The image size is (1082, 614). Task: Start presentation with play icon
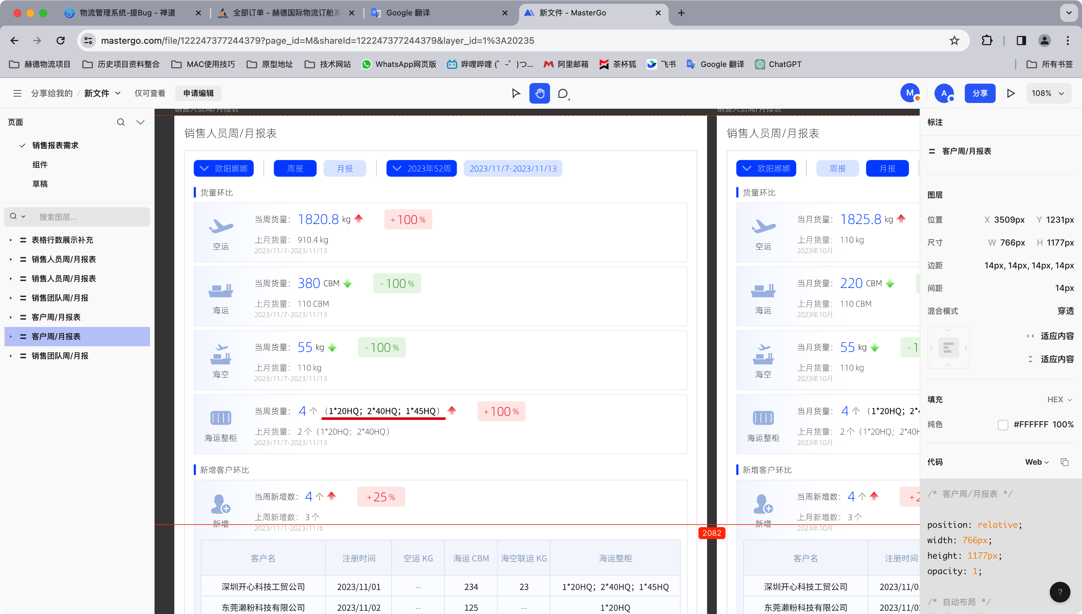point(1011,93)
